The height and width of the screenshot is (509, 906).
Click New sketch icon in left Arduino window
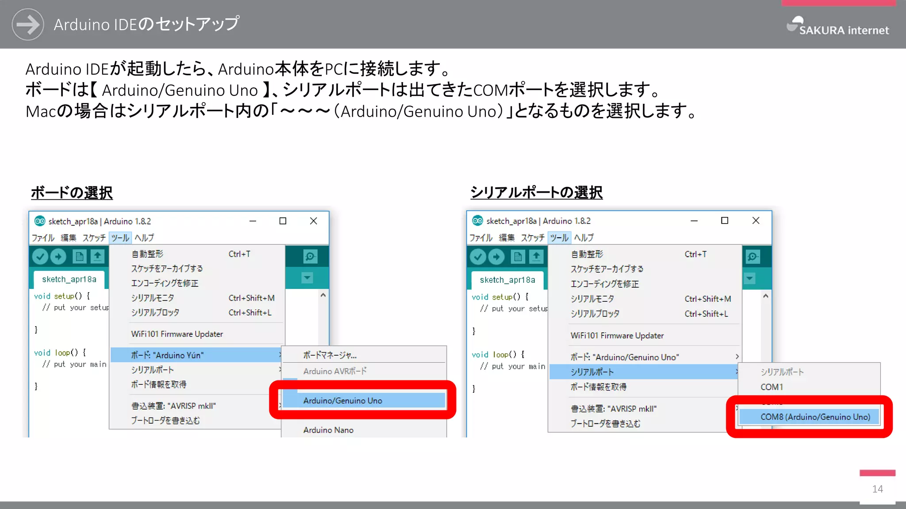(x=80, y=256)
